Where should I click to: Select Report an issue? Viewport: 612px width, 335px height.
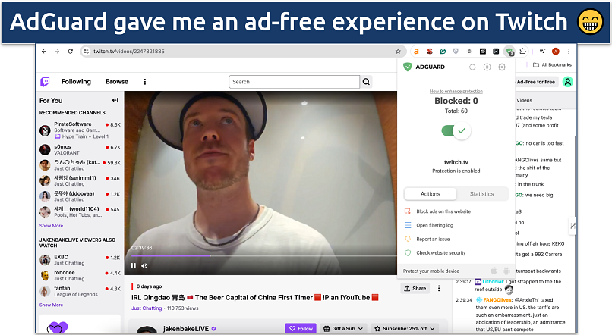(433, 240)
